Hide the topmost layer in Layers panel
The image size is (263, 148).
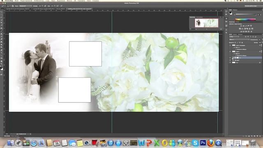[230, 45]
